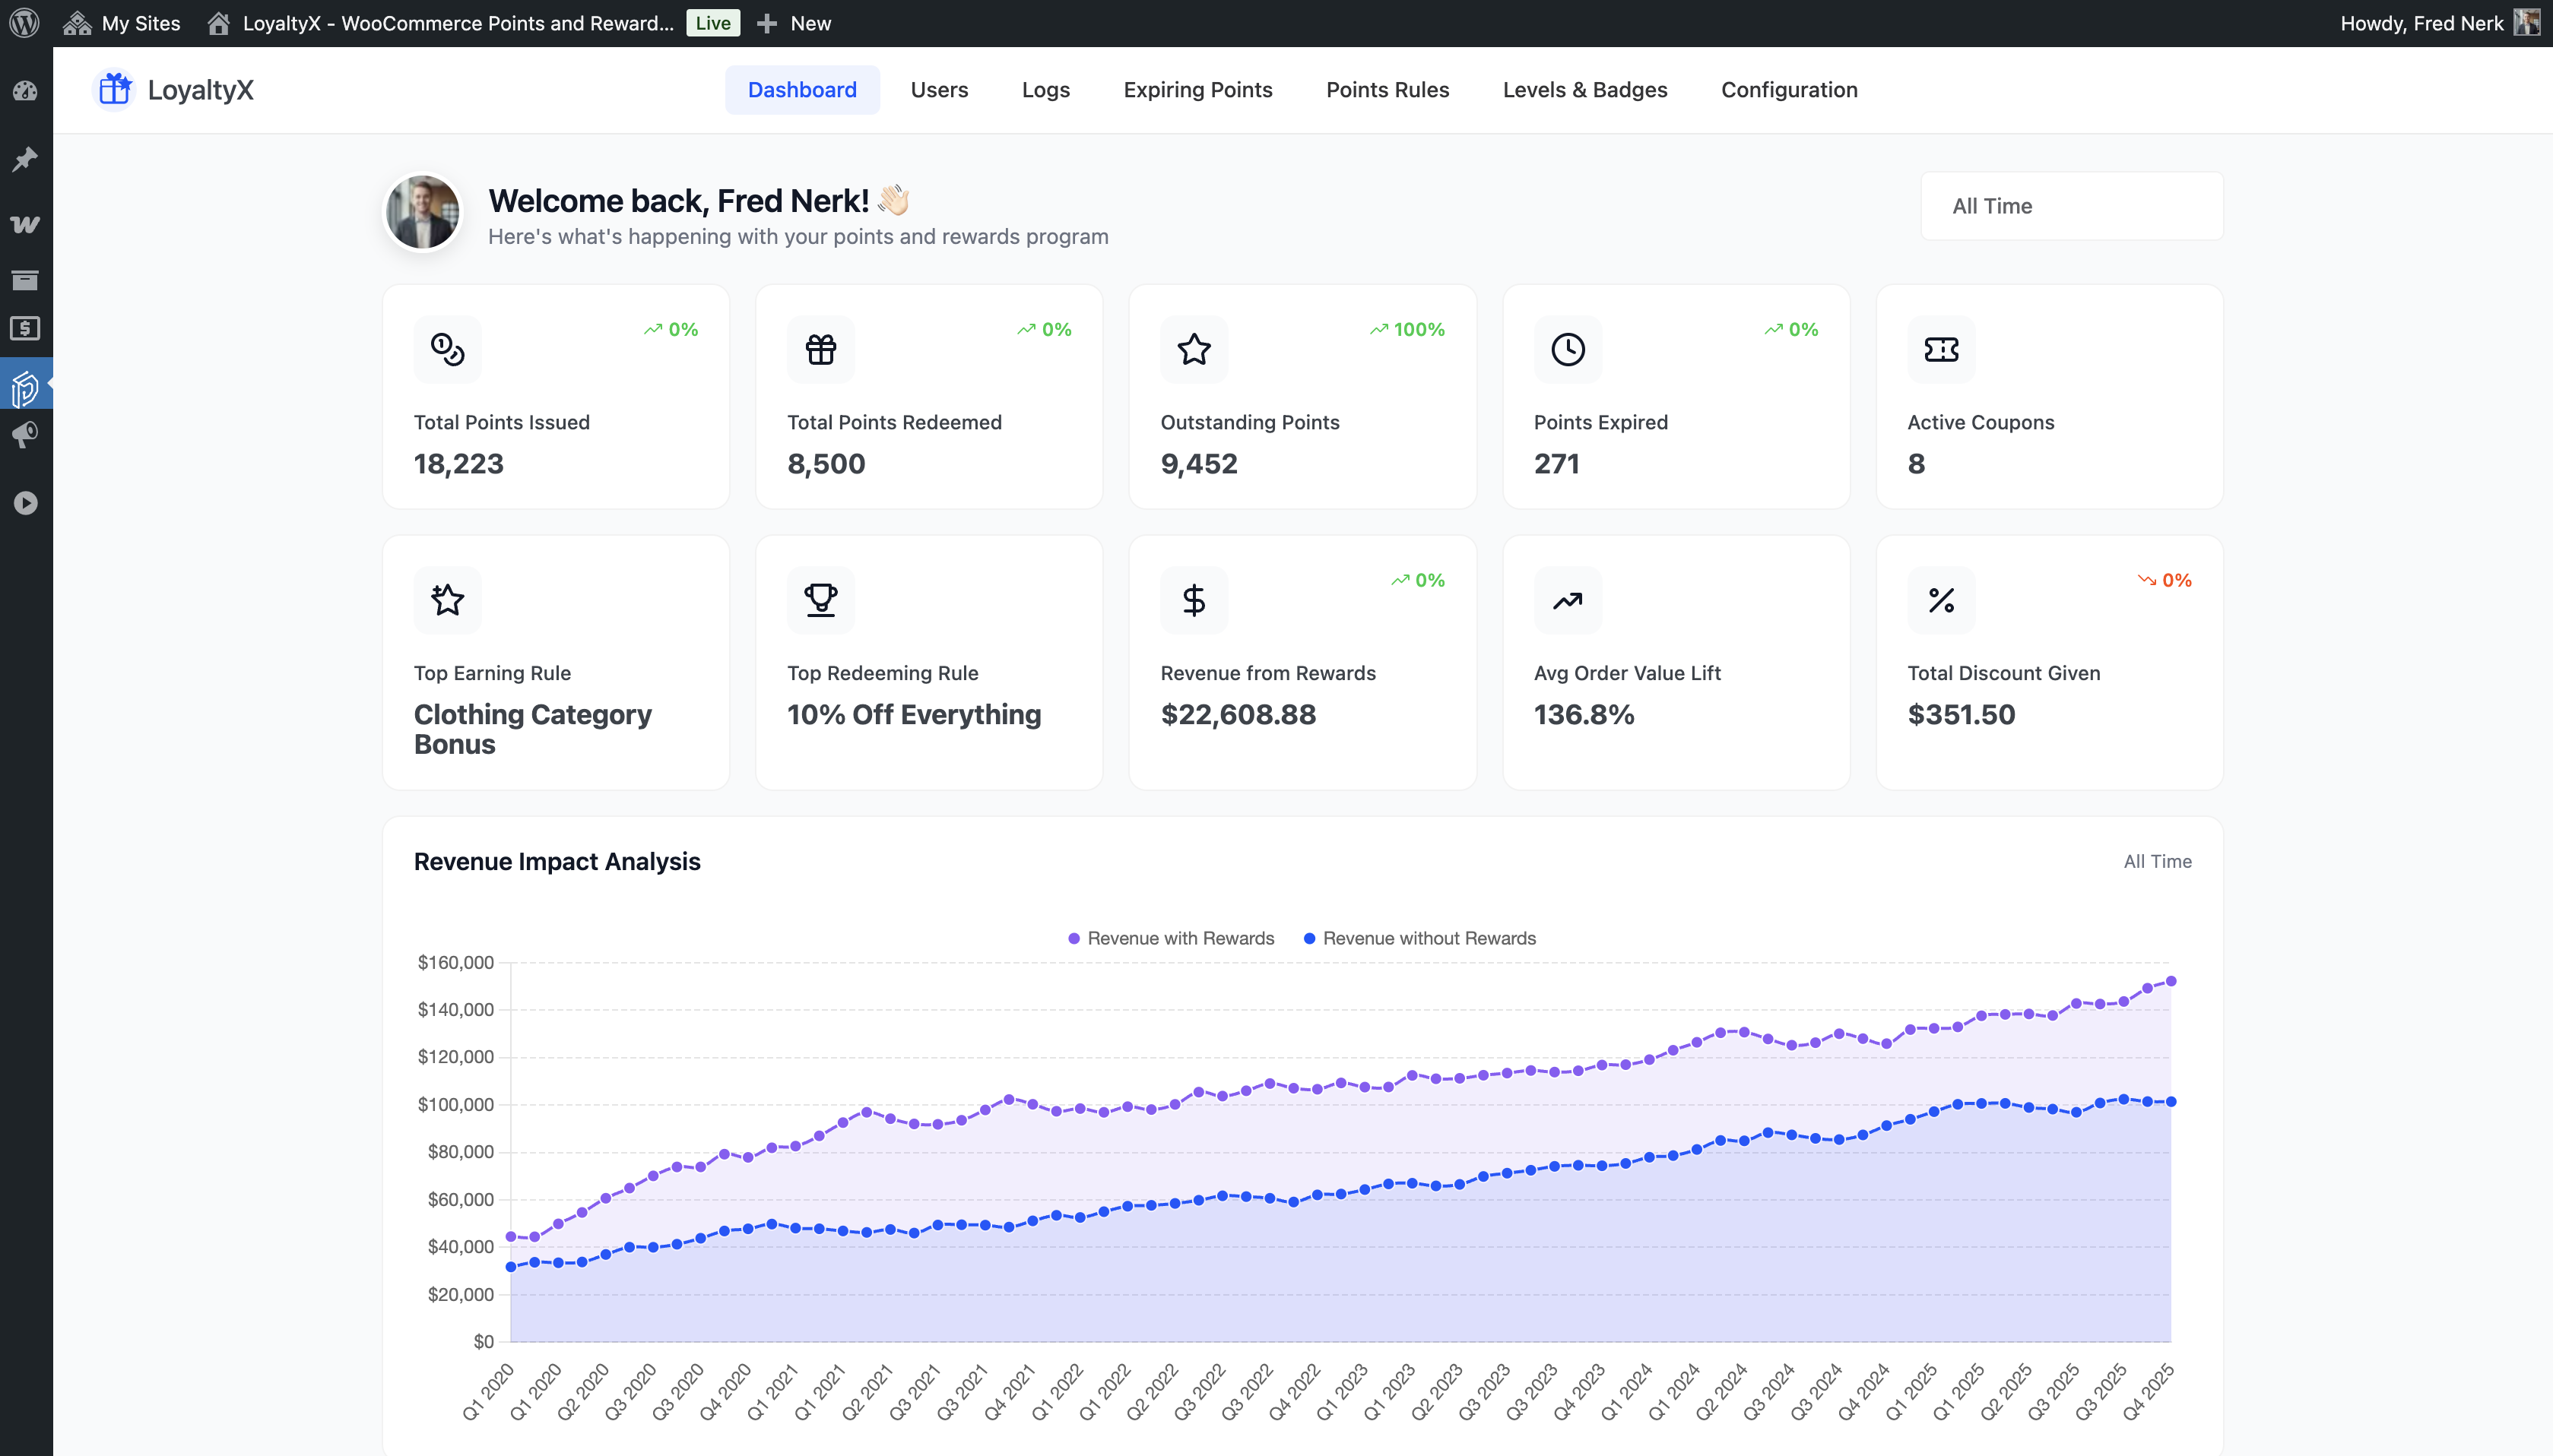This screenshot has height=1456, width=2553.
Task: Click the Active Coupons ticket icon
Action: tap(1941, 349)
